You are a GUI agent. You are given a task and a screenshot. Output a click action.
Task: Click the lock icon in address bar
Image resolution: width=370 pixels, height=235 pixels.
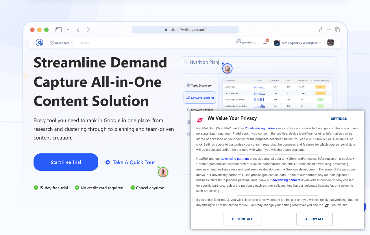point(166,30)
